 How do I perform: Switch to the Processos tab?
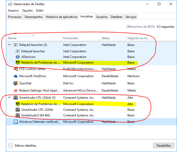click(x=15, y=17)
